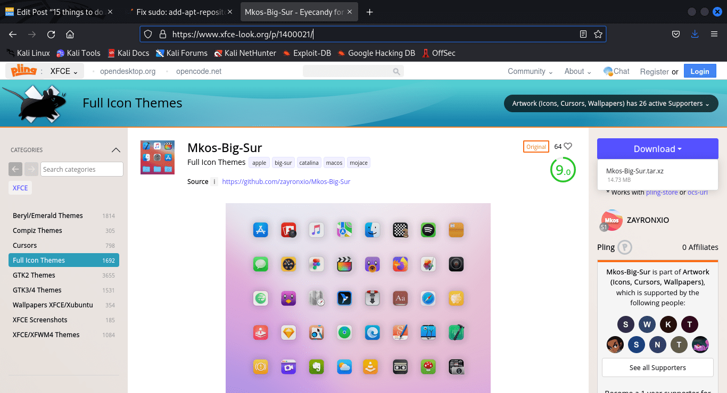727x393 pixels.
Task: Click the categories forward arrow button
Action: [x=31, y=169]
